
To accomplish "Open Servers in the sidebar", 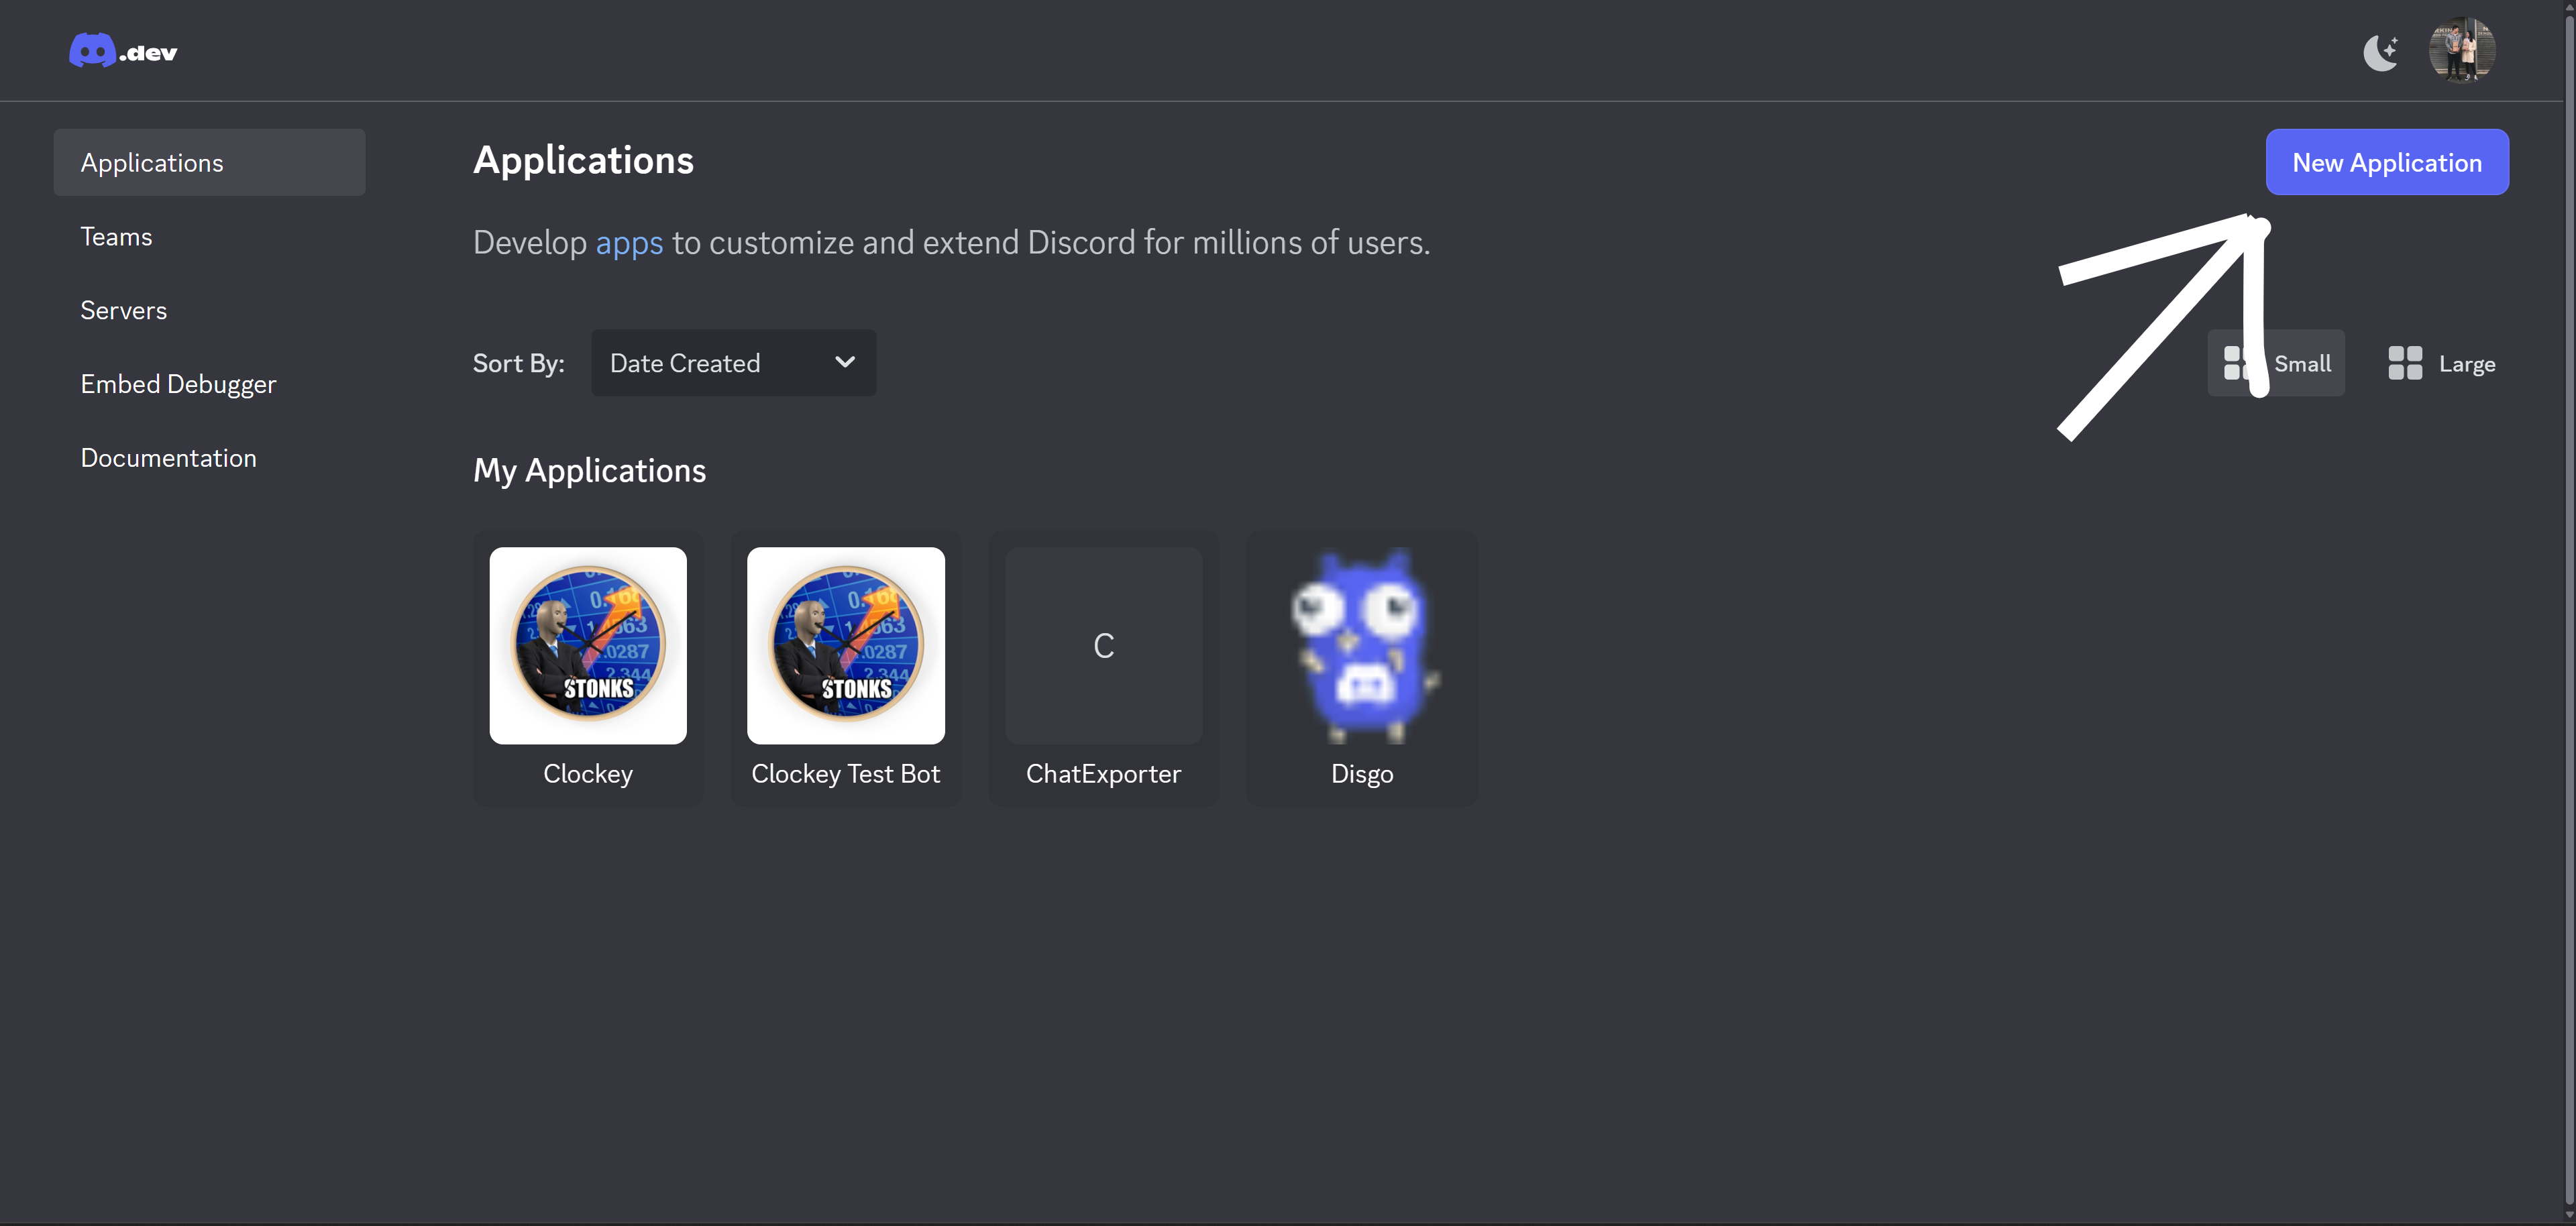I will pyautogui.click(x=123, y=310).
